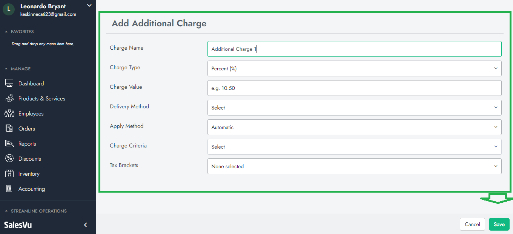
Task: Open the Delivery Method dropdown
Action: [x=354, y=108]
